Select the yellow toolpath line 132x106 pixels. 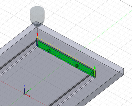[66, 53]
